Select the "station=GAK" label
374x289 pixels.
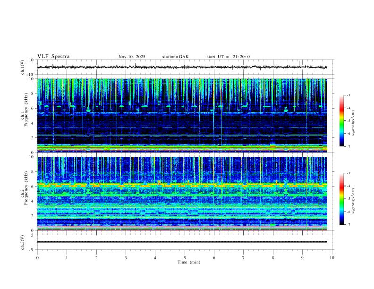coord(175,57)
